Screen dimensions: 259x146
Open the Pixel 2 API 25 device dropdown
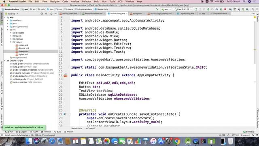[183, 9]
